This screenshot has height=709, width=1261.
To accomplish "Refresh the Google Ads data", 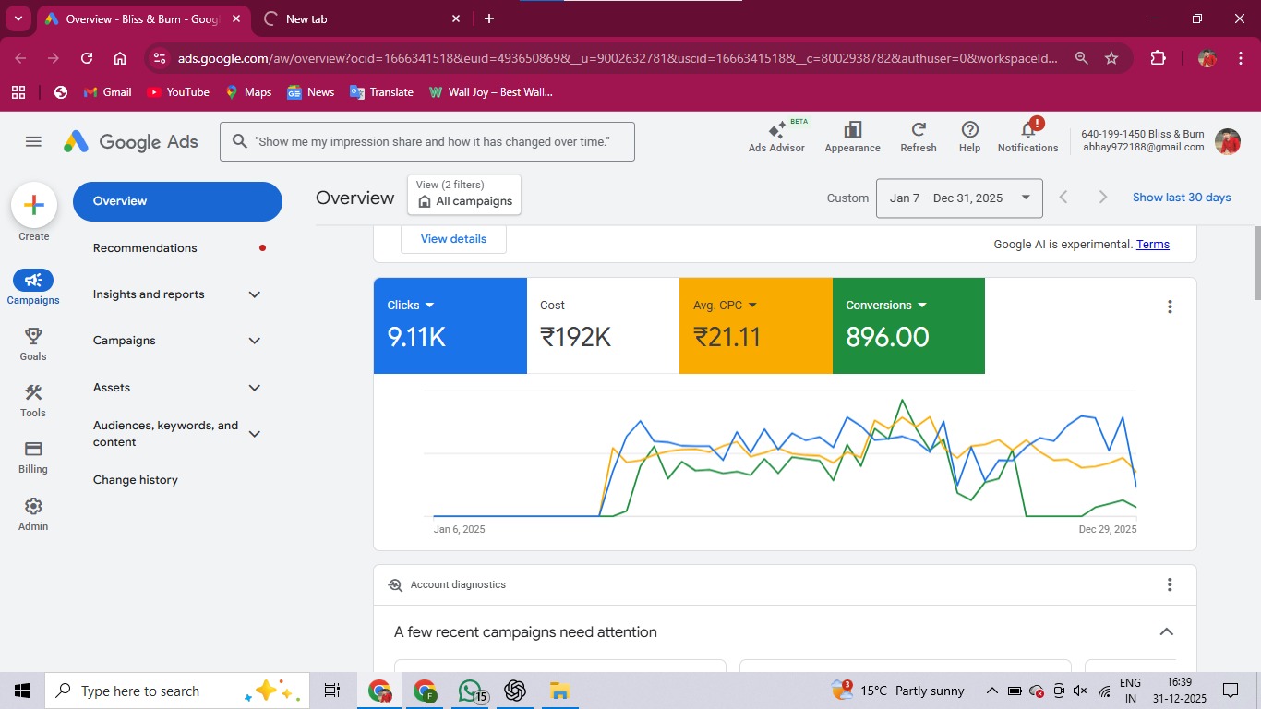I will (918, 137).
